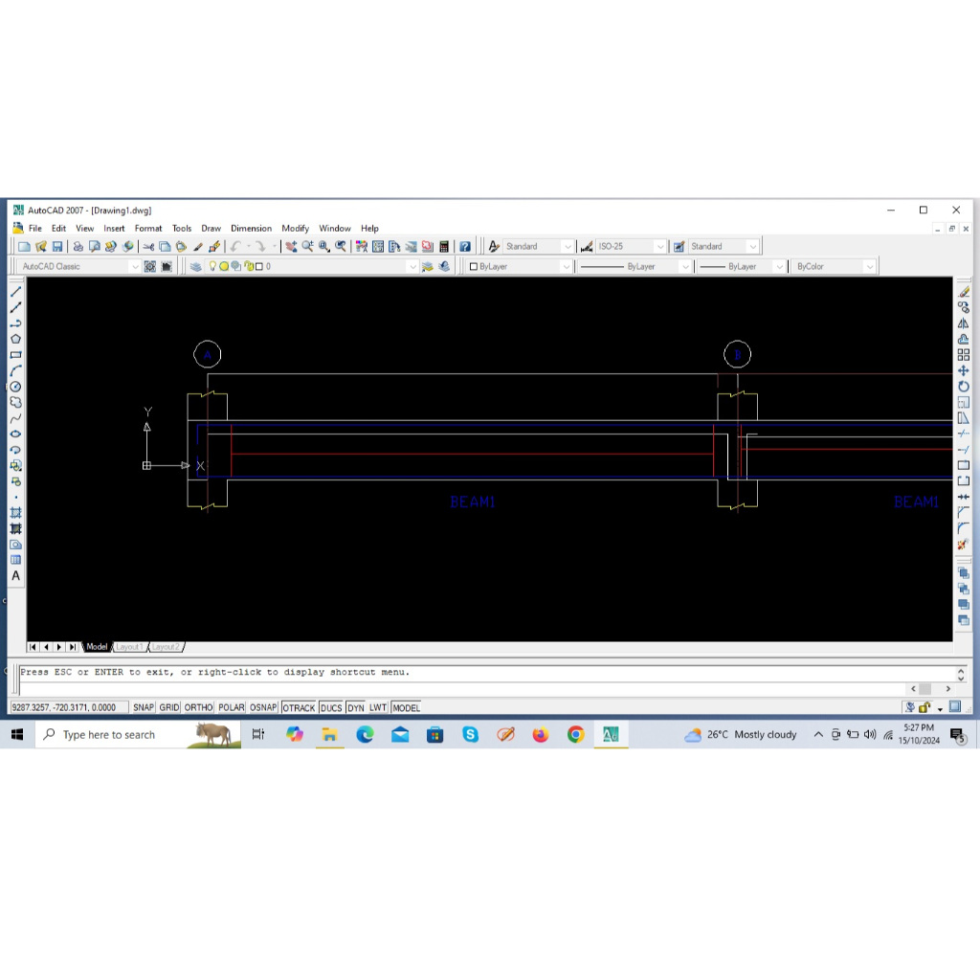This screenshot has width=980, height=980.
Task: Select the Polygon tool
Action: [15, 338]
